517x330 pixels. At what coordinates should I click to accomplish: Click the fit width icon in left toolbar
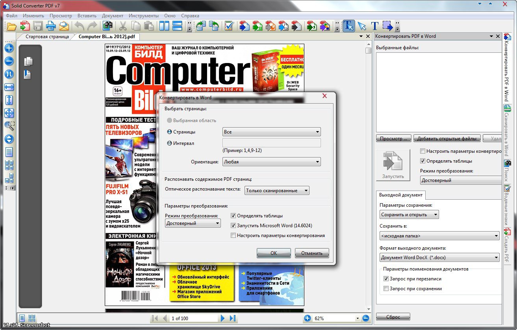pyautogui.click(x=9, y=87)
